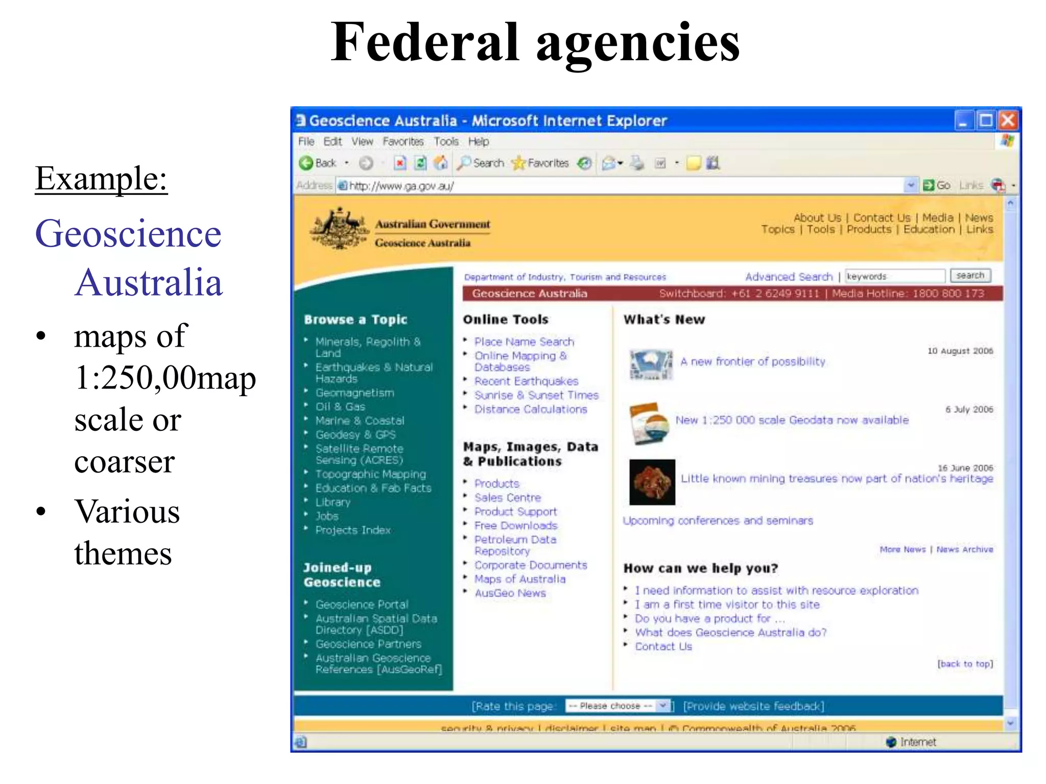Viewport: 1046px width, 784px height.
Task: Open Upcoming conferences and seminars link
Action: [718, 521]
